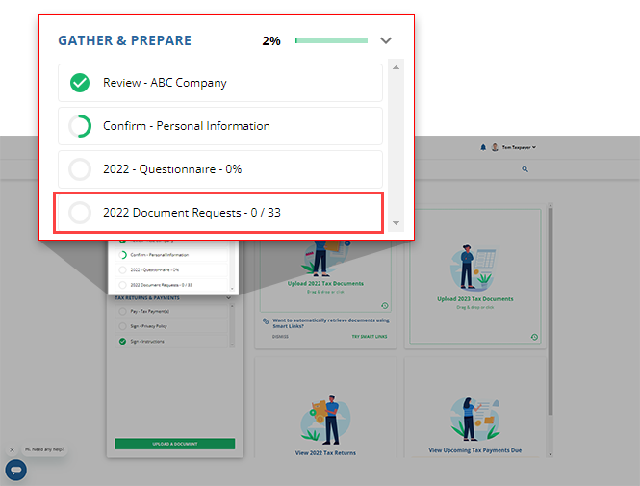This screenshot has width=640, height=486.
Task: Click small 2022 Document Requests row below callout
Action: coord(171,285)
